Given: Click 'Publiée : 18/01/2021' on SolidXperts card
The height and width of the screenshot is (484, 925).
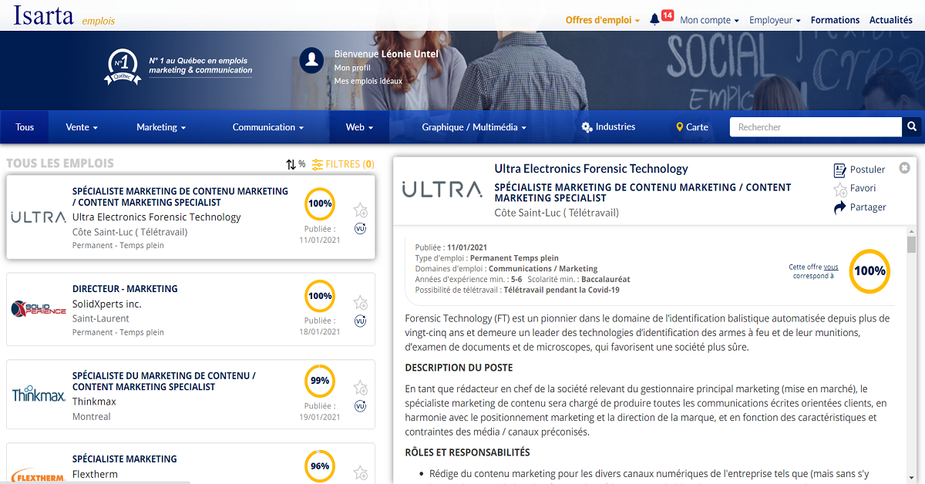Looking at the screenshot, I should pyautogui.click(x=320, y=326).
